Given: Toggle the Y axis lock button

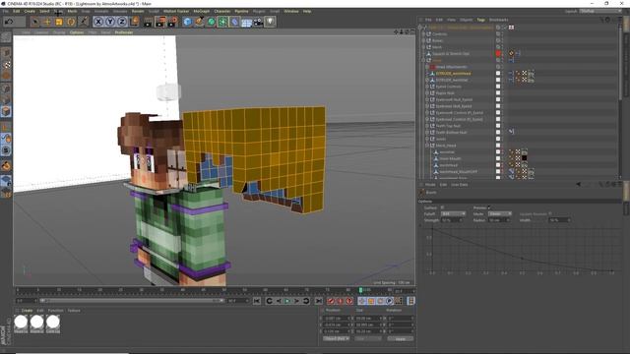Looking at the screenshot, I should pos(110,22).
